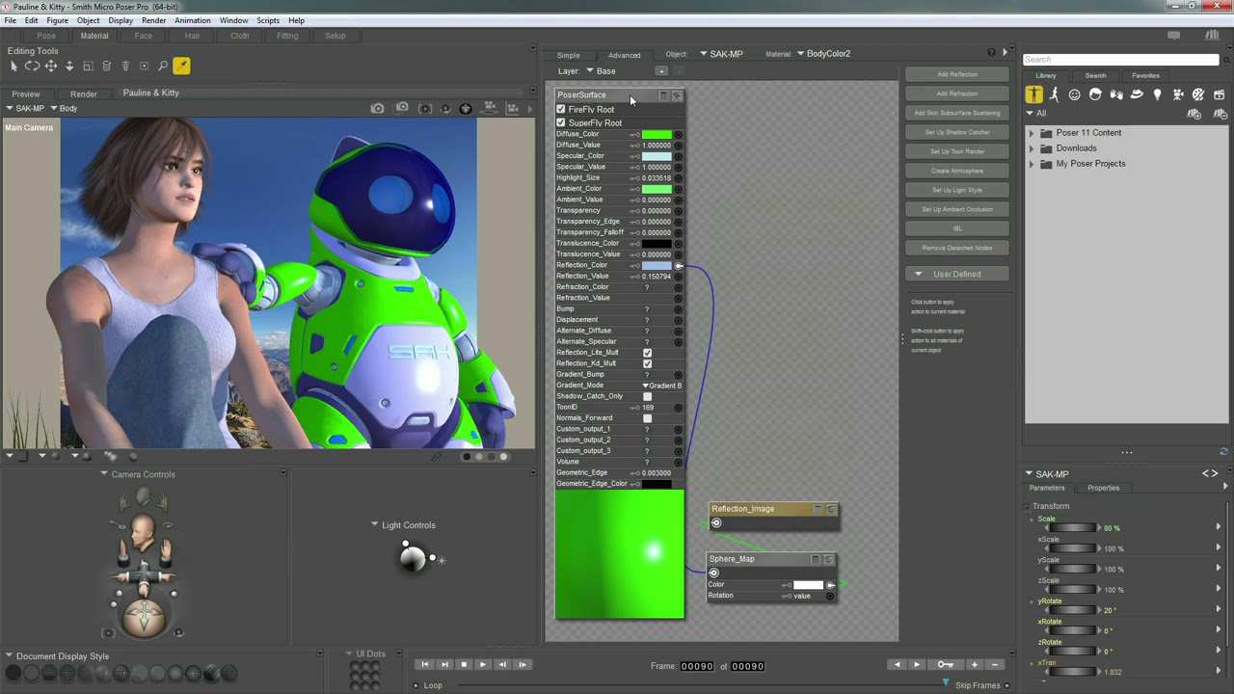Click the Specular_Color swatch
1234x694 pixels.
click(657, 156)
